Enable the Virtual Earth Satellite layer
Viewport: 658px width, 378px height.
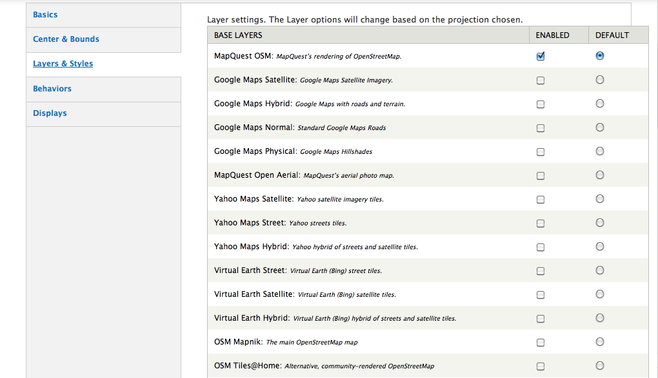click(x=541, y=295)
